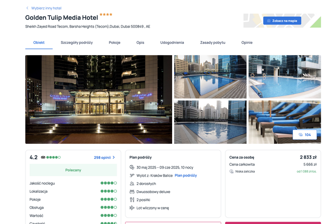Image resolution: width=324 pixels, height=224 pixels.
Task: Click the TripAdvisor owl icon
Action: 43,157
